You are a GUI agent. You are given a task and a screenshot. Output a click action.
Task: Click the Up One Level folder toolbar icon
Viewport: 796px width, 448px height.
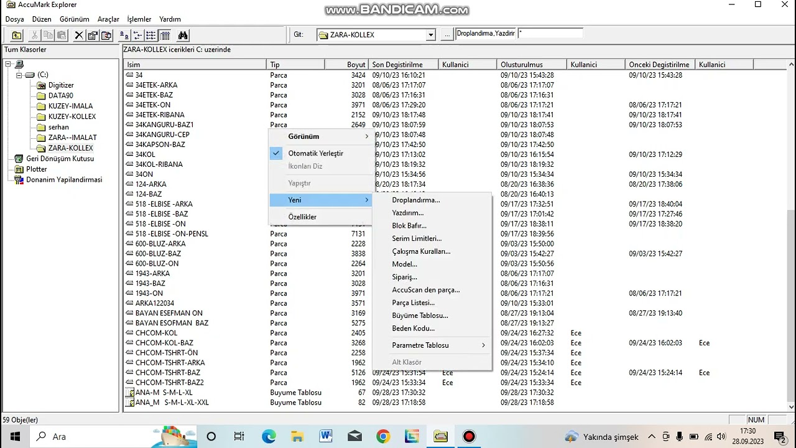tap(16, 35)
